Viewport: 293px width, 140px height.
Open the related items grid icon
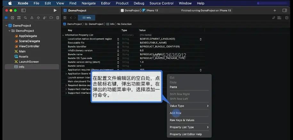65,18
